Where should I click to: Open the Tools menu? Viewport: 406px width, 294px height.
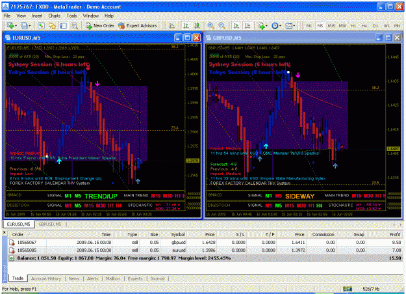pos(71,16)
